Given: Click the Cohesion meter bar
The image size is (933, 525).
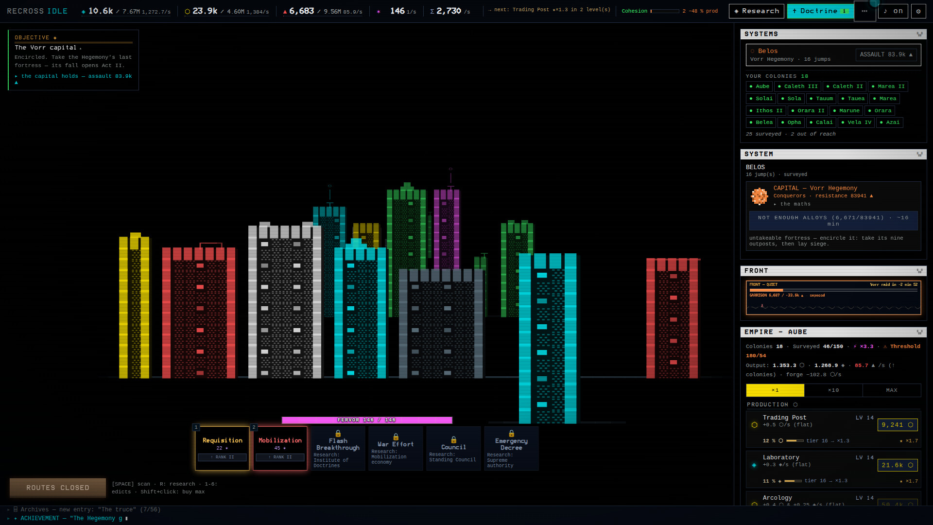Looking at the screenshot, I should (x=665, y=11).
